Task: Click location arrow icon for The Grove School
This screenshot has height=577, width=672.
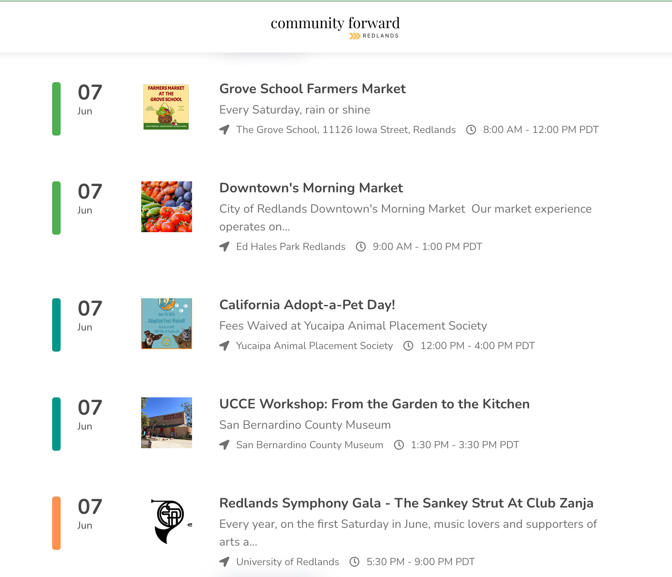Action: [224, 130]
